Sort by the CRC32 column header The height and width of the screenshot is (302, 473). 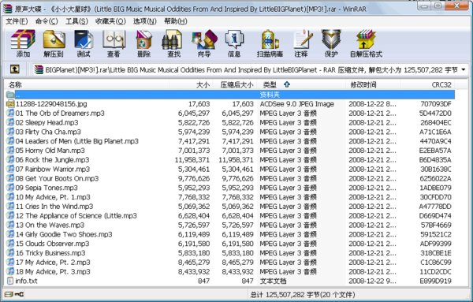pyautogui.click(x=428, y=85)
